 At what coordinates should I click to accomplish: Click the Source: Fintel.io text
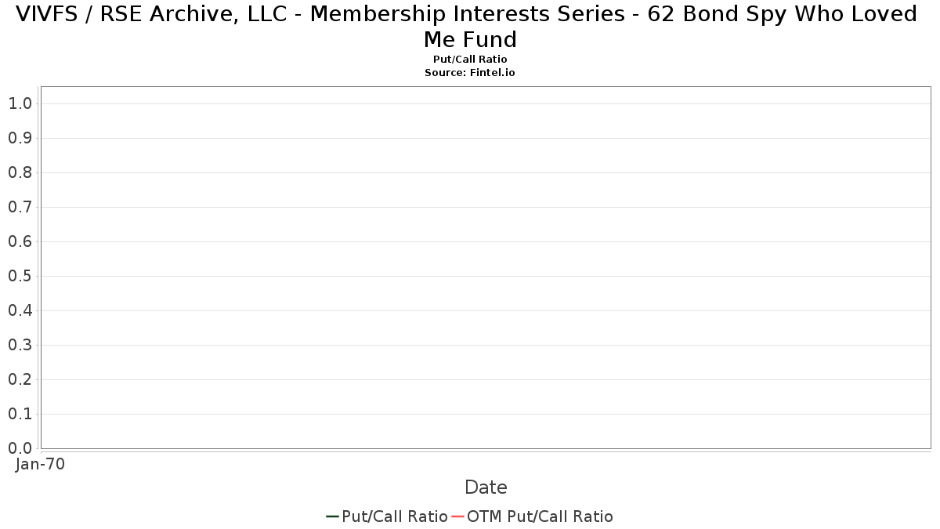(470, 72)
